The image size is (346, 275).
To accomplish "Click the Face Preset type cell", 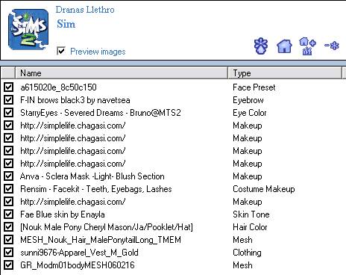I will coord(254,87).
